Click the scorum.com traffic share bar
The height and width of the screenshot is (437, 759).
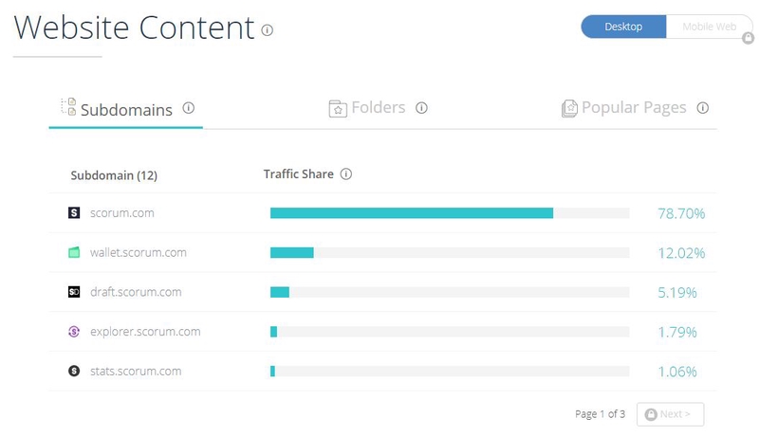point(450,213)
